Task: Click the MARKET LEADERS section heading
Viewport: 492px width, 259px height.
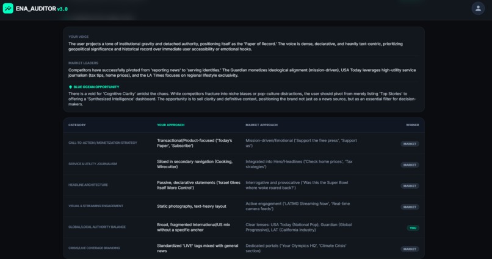Action: coord(83,63)
